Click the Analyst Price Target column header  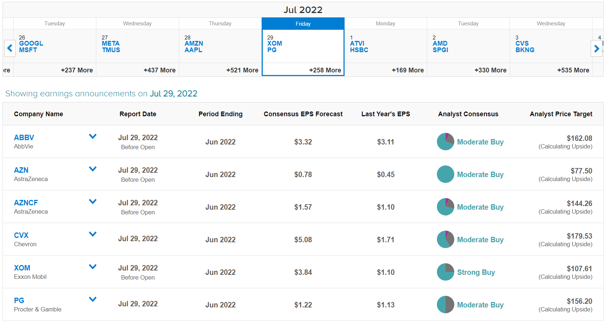coord(561,114)
